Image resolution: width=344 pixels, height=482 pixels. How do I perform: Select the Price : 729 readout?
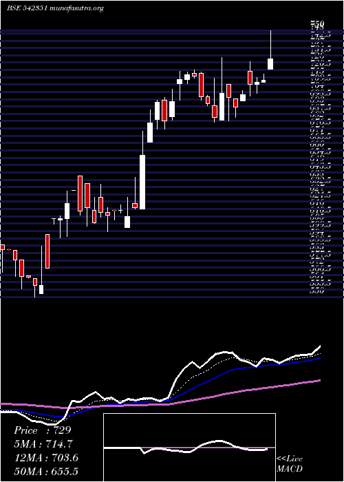click(x=43, y=430)
